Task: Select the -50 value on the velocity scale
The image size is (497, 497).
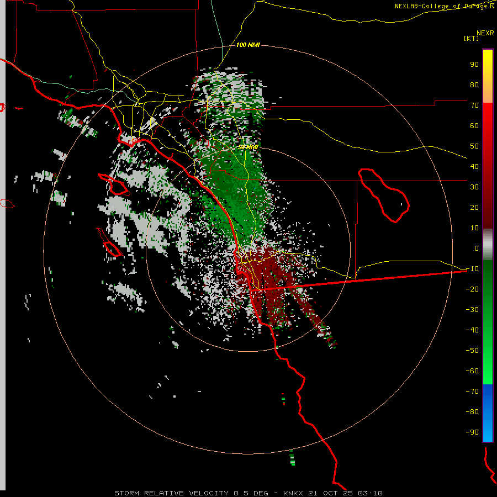Action: pyautogui.click(x=472, y=351)
